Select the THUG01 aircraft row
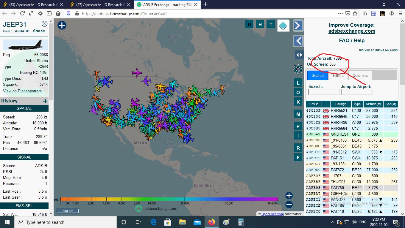The image size is (405, 228). tap(352, 182)
